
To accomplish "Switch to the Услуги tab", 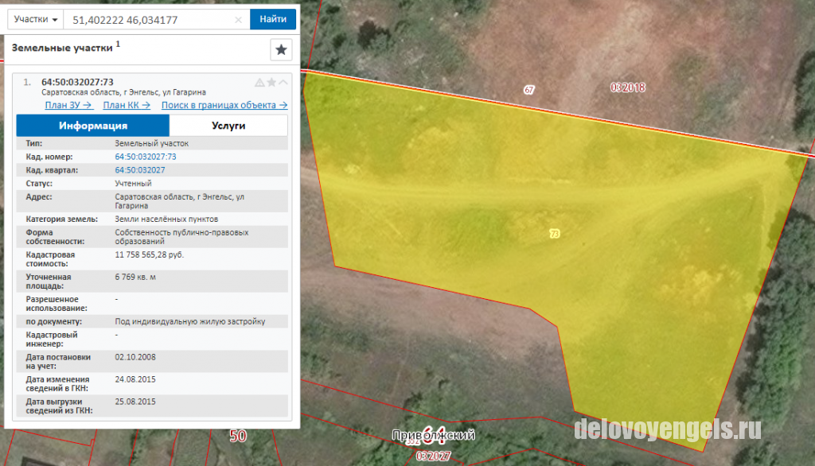I will pos(228,126).
